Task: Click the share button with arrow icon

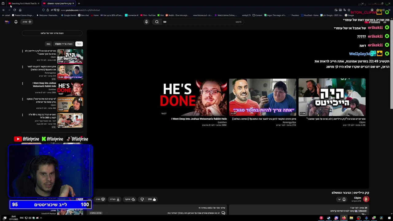Action: click(x=130, y=199)
